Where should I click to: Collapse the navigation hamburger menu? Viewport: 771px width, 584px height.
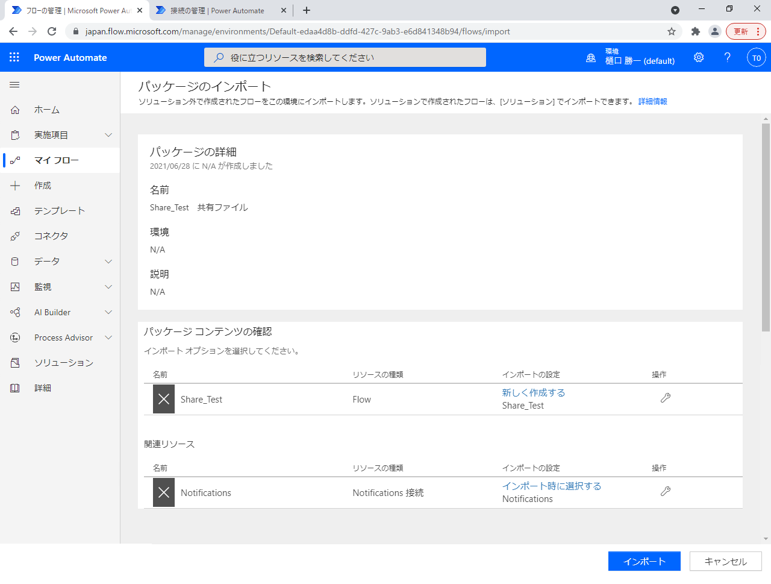(14, 85)
